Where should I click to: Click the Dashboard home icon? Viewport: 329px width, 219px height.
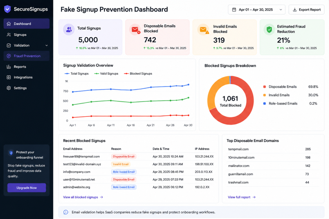[x=9, y=24]
